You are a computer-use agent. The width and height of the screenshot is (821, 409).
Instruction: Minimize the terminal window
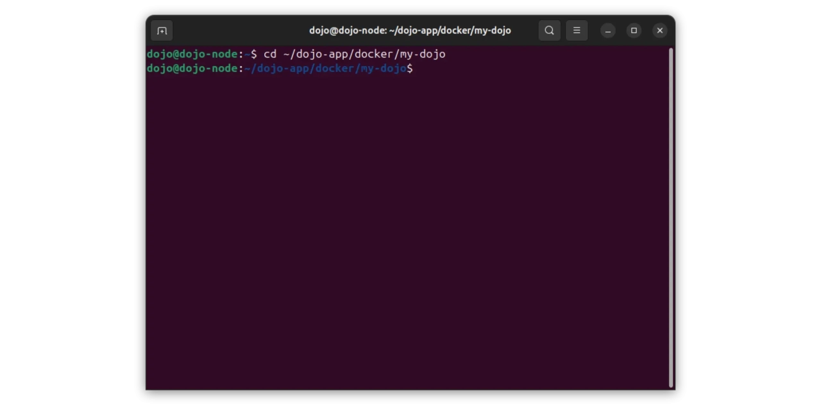coord(608,31)
